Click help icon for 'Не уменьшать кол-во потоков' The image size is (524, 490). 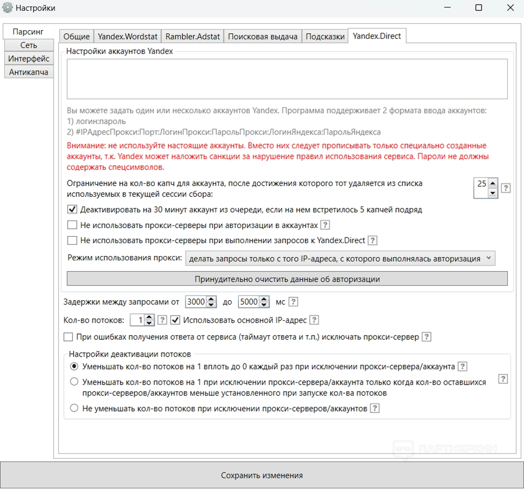point(375,408)
